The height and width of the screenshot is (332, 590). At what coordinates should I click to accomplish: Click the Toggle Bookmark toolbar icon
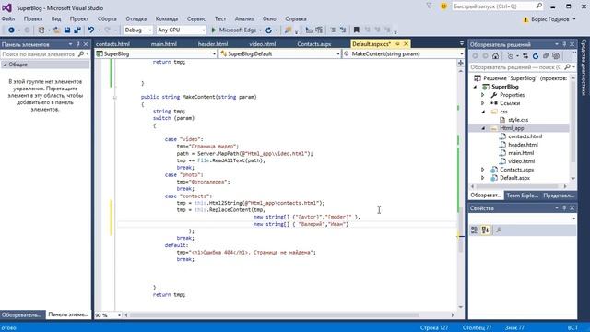click(357, 30)
